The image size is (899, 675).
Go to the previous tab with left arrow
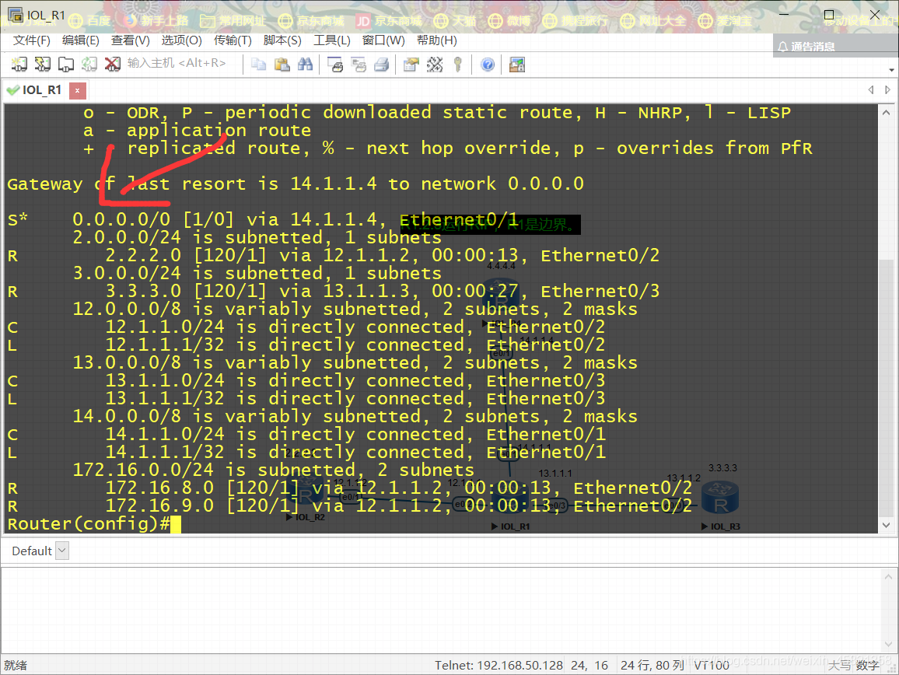pyautogui.click(x=872, y=89)
